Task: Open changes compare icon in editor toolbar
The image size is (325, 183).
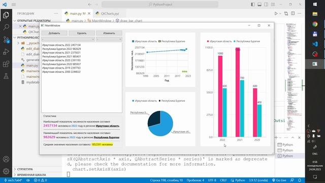Action: pyautogui.click(x=286, y=14)
